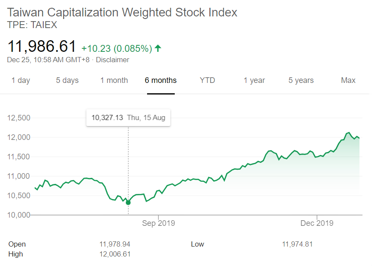
Task: Select the 1 month tab
Action: point(114,80)
